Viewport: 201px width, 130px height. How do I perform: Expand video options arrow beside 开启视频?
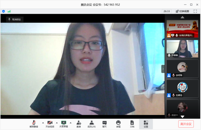click(x=57, y=122)
